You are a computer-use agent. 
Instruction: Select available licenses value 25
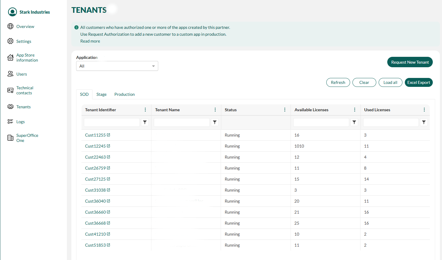pos(297,223)
